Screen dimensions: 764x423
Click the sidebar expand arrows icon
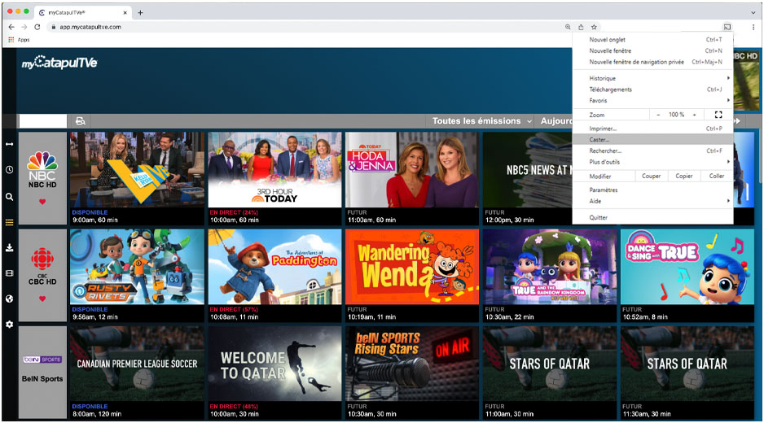tap(9, 144)
